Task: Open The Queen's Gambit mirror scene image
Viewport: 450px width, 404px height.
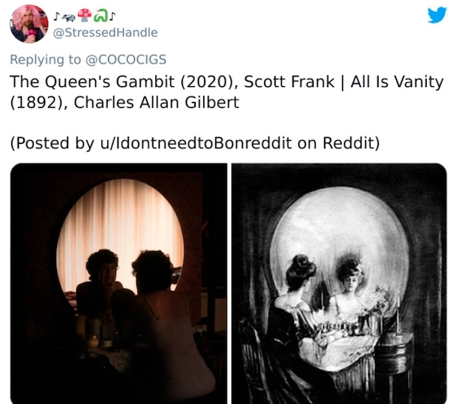Action: pos(118,283)
